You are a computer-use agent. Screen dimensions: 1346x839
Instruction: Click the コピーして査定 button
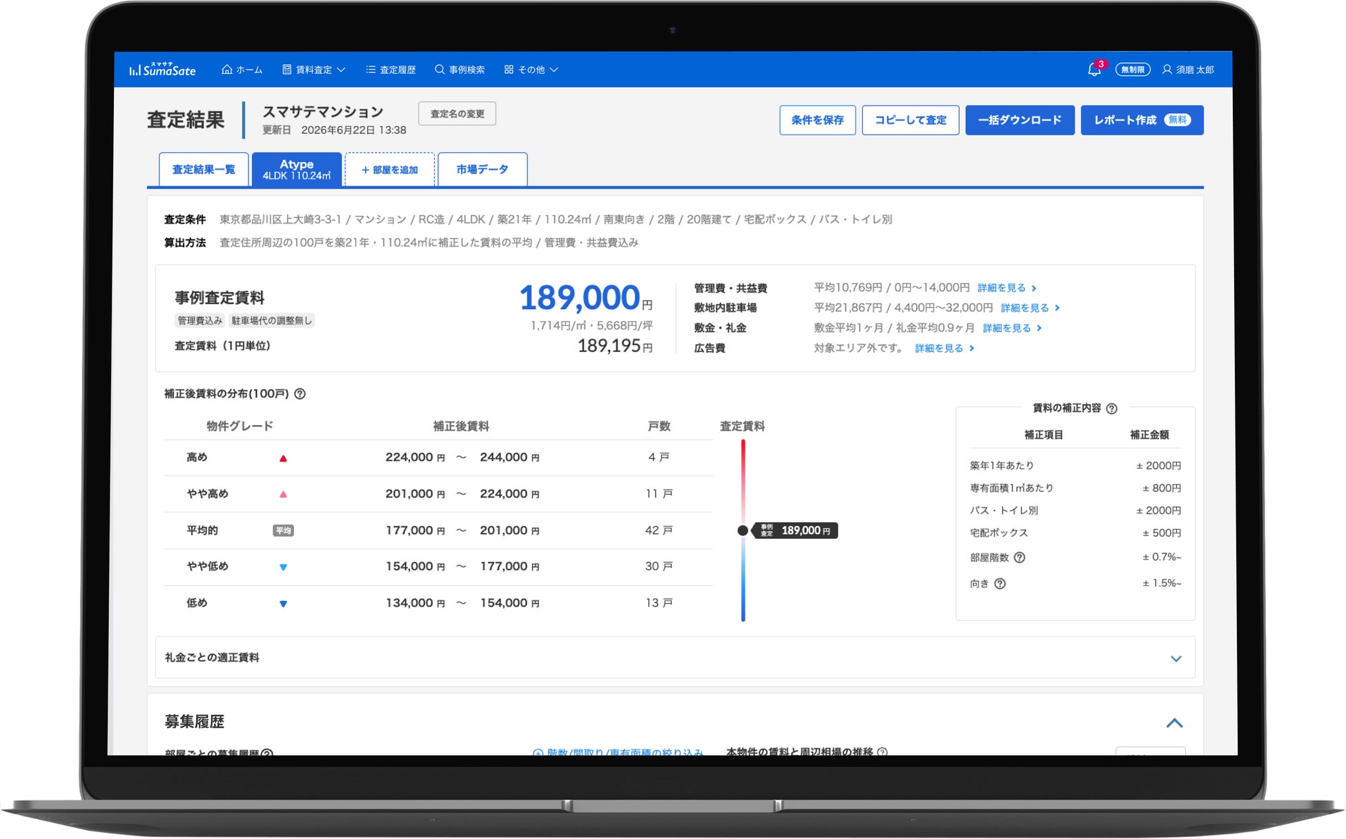click(910, 120)
